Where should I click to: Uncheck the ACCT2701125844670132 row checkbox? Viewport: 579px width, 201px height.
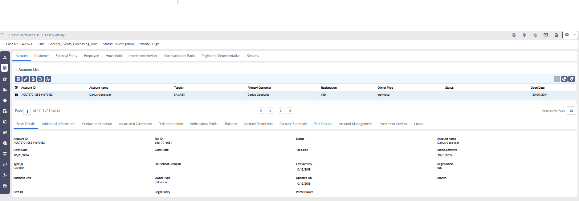tap(16, 95)
